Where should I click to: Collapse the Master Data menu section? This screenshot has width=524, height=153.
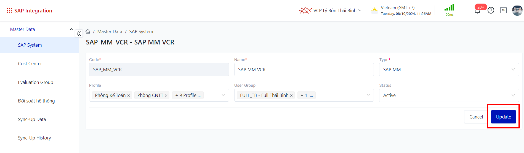(x=71, y=29)
